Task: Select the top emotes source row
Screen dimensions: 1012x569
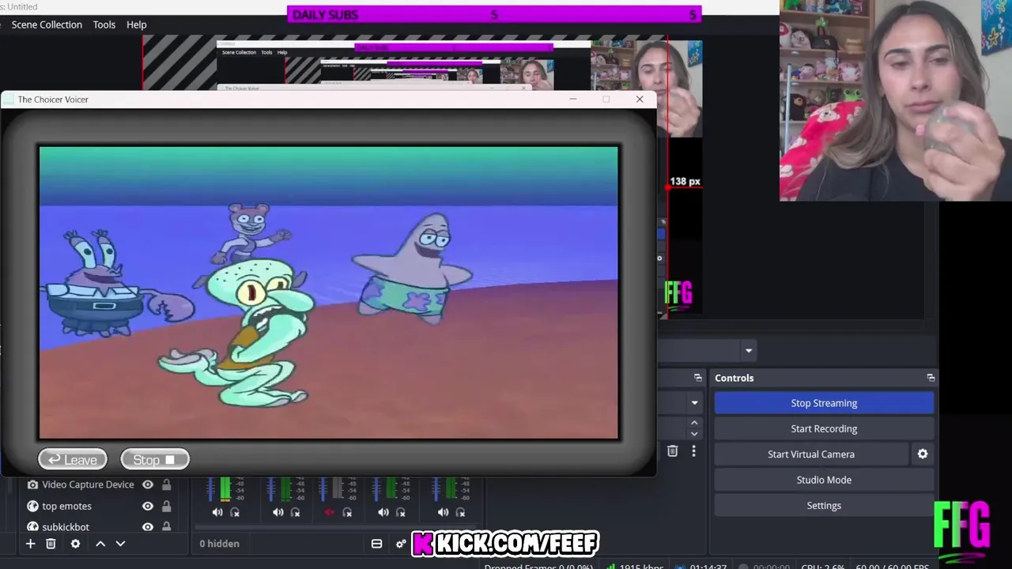Action: coord(99,506)
